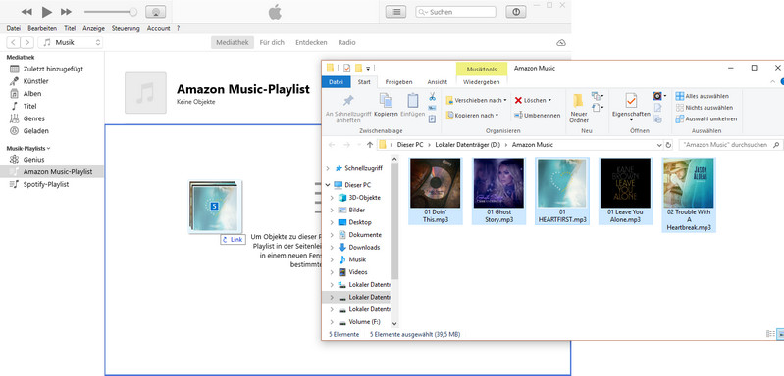Open the Kopieren nach dropdown
The image size is (784, 376).
[473, 116]
